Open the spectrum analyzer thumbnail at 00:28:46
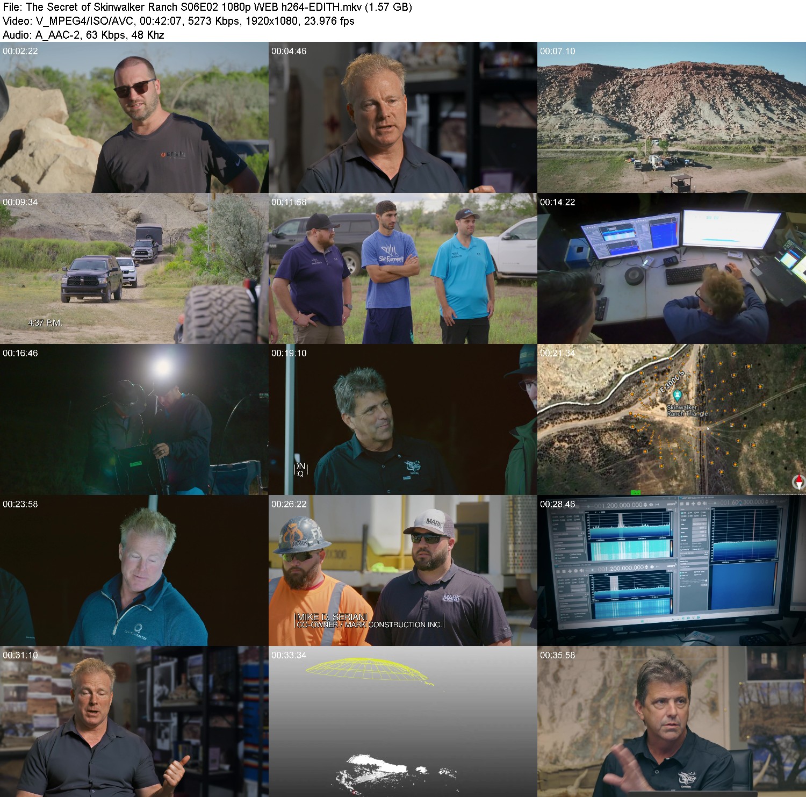This screenshot has height=797, width=806. click(x=672, y=571)
